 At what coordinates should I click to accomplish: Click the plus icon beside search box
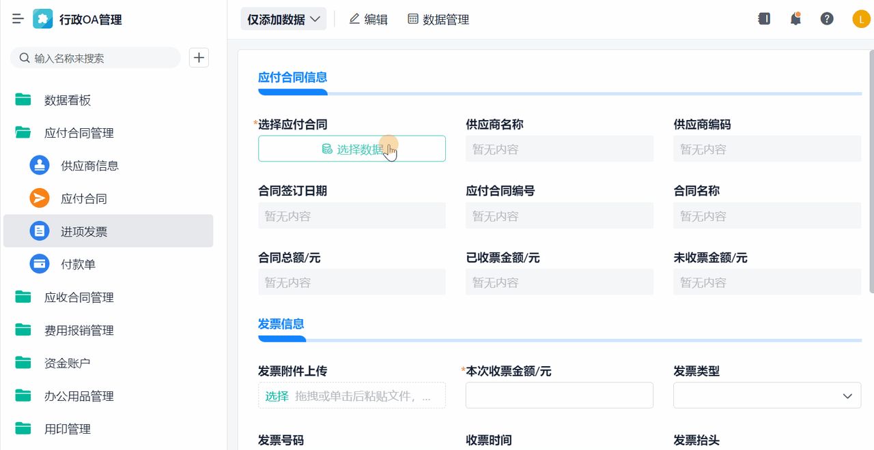(x=199, y=57)
